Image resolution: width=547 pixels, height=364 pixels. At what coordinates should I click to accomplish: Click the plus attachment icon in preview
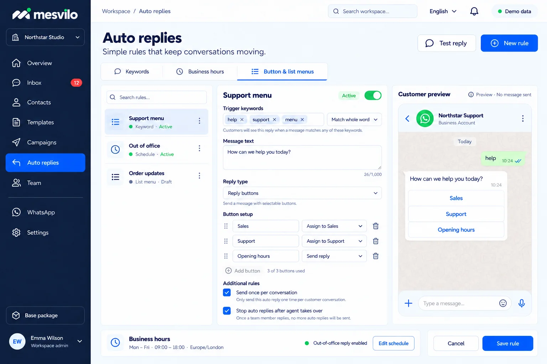coord(408,303)
